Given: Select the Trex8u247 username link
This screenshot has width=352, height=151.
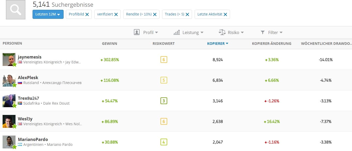Looking at the screenshot, I should 28,98.
